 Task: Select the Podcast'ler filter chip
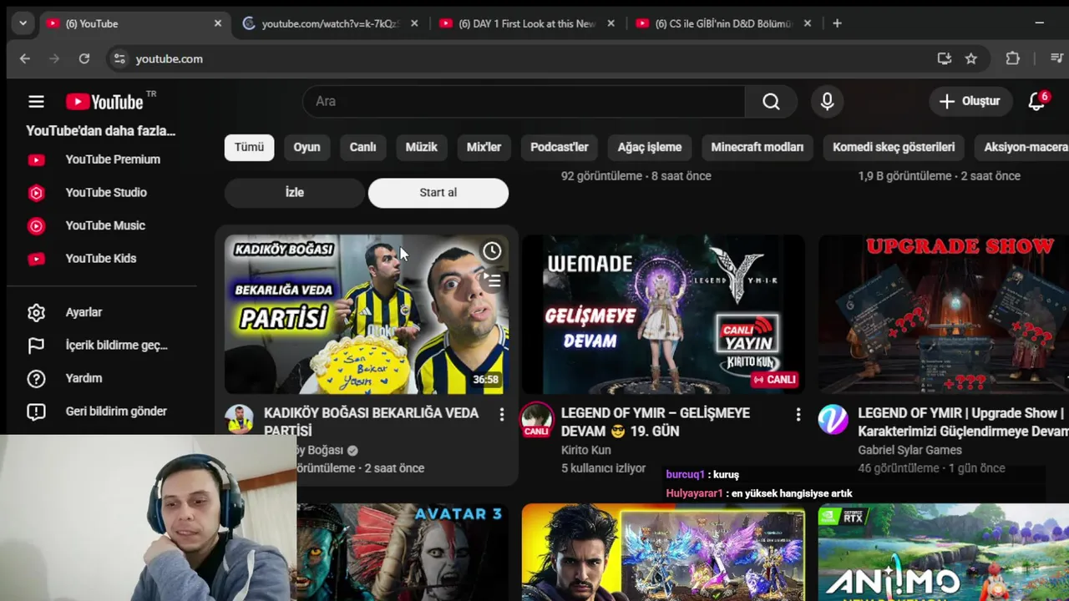560,147
